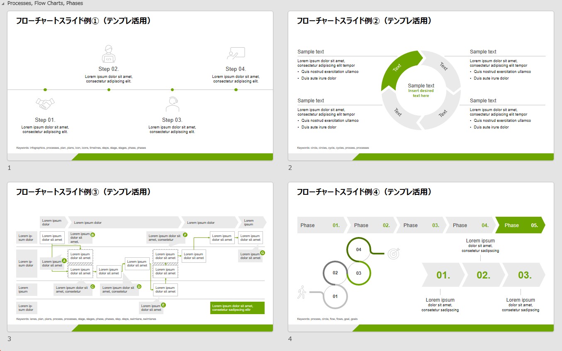Click slide number 1 label below the thumbnail

[x=9, y=168]
